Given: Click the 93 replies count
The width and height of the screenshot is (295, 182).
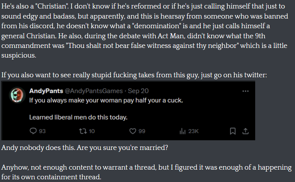Looking at the screenshot, I should tap(42, 131).
